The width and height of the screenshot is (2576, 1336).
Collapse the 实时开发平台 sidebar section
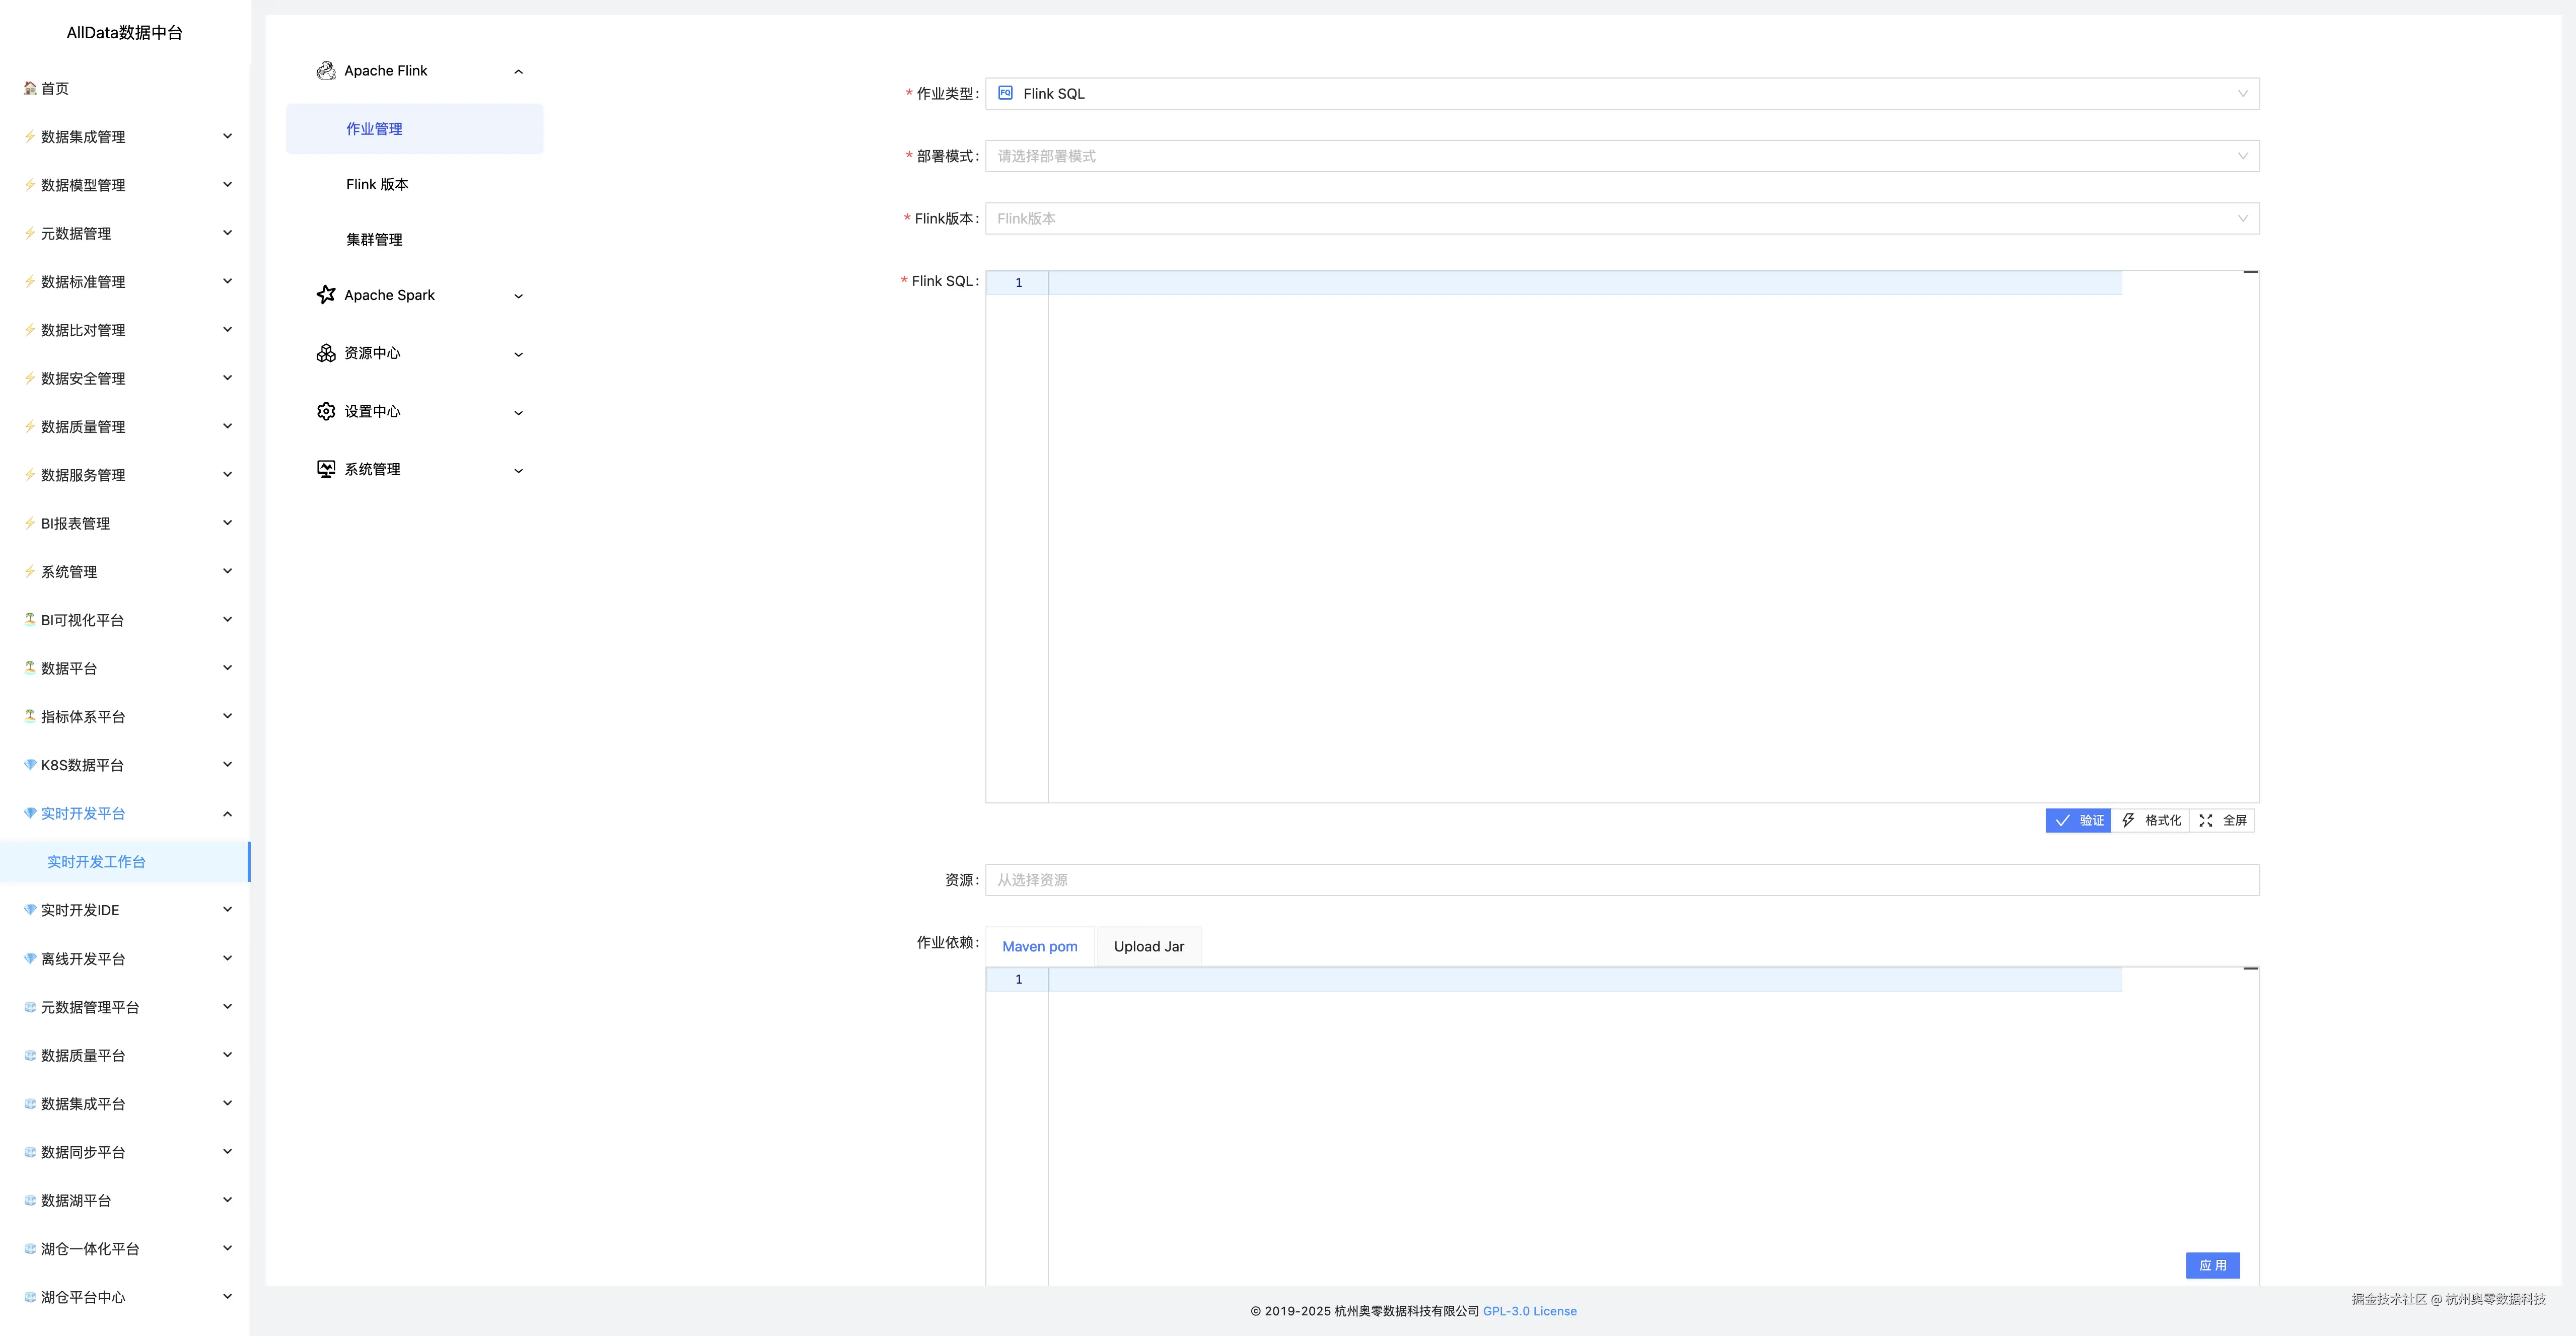[227, 813]
